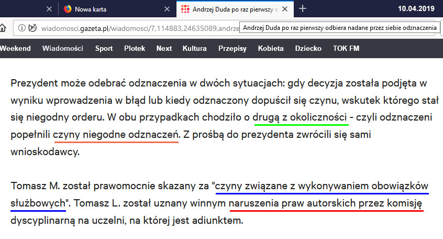Open the Kultura section
Viewport: 443px width, 239px height.
click(x=194, y=48)
